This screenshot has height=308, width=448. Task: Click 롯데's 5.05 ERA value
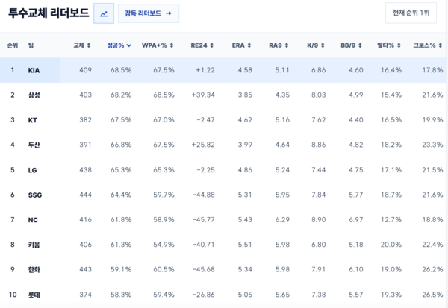(245, 295)
